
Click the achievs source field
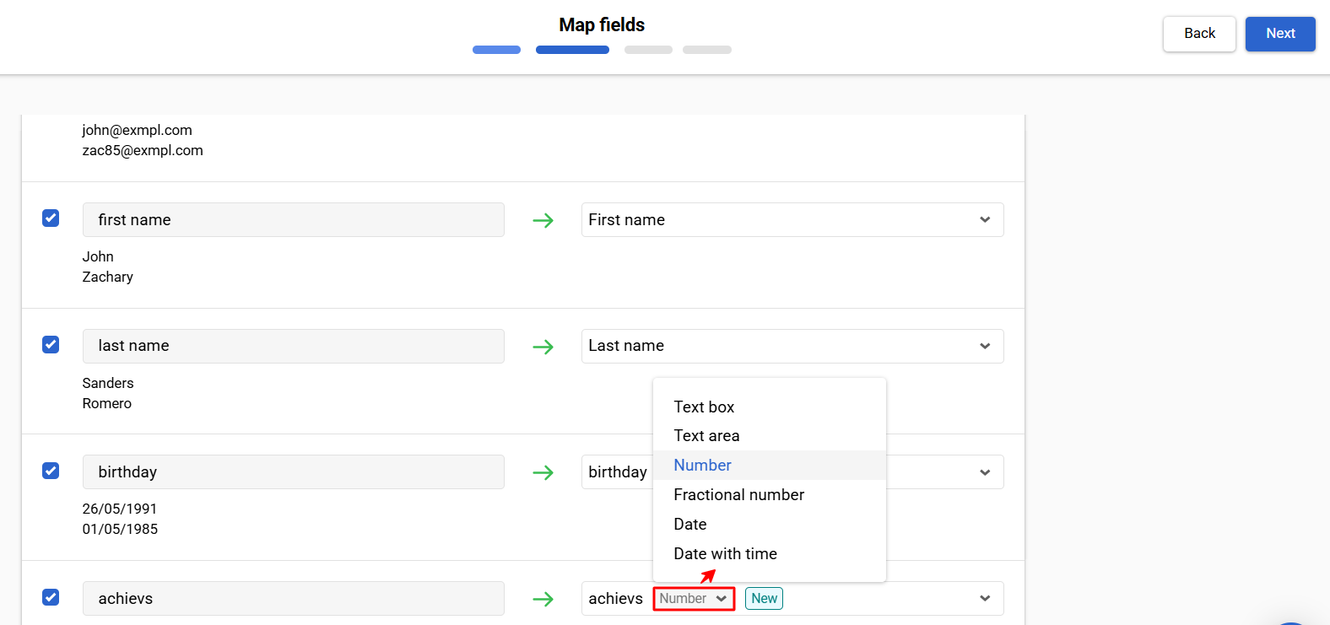pos(294,598)
